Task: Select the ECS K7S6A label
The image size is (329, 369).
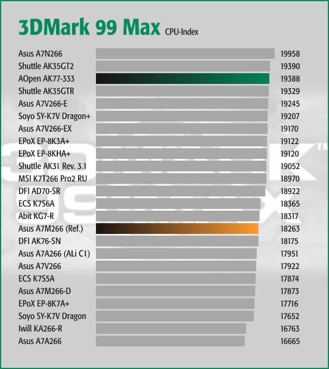Action: click(x=36, y=204)
